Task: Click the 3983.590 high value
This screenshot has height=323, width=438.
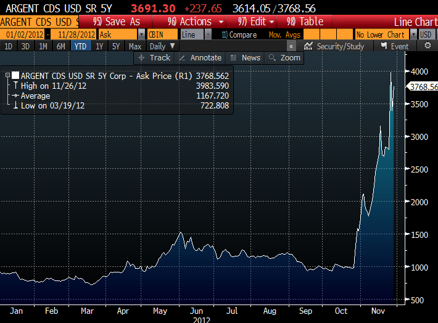Action: pyautogui.click(x=212, y=86)
